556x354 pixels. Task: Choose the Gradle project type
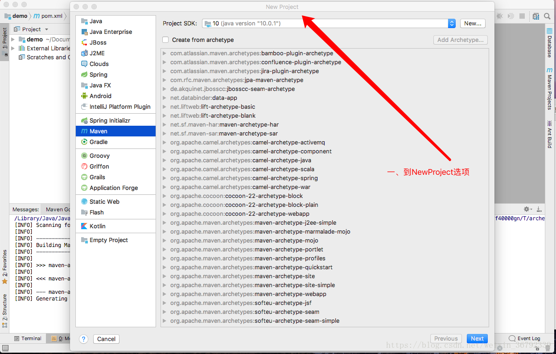tap(115, 142)
